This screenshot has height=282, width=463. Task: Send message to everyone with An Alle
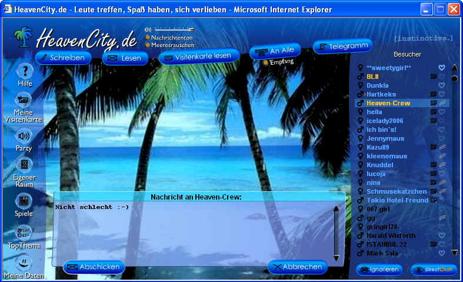coord(275,51)
